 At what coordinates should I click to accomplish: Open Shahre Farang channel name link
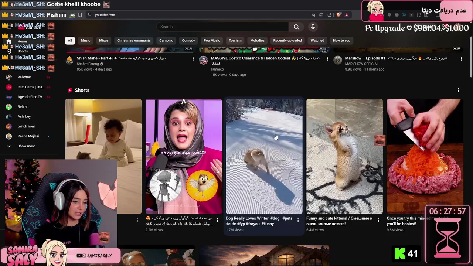pyautogui.click(x=88, y=64)
